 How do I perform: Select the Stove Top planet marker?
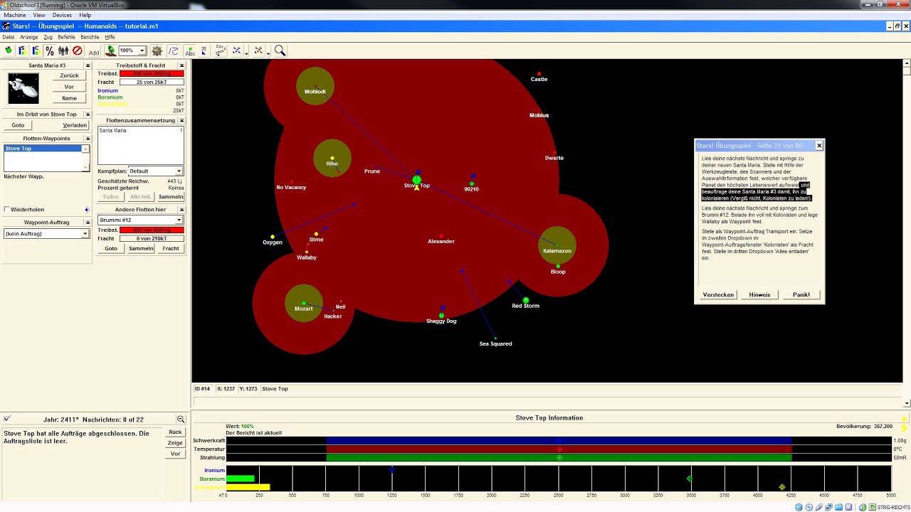pyautogui.click(x=416, y=180)
